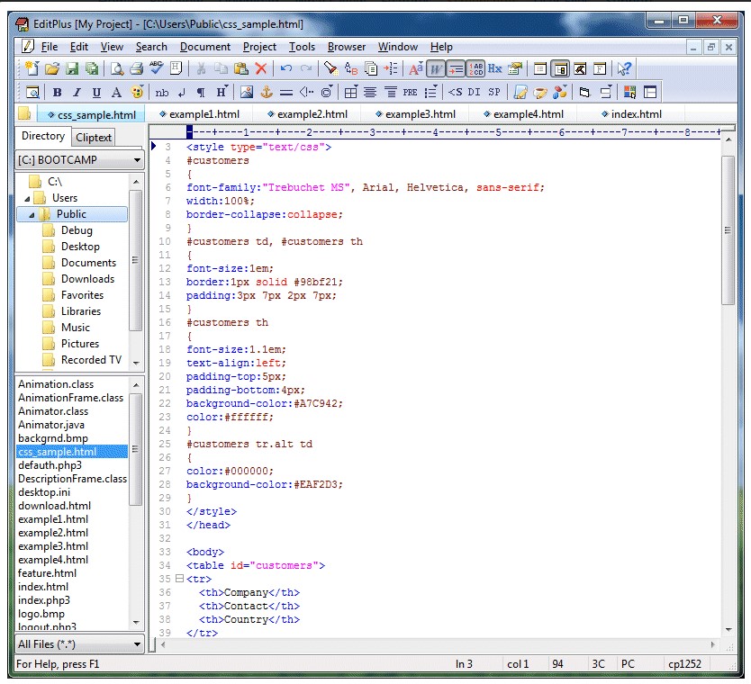Image resolution: width=751 pixels, height=684 pixels.
Task: Click the Find flashlight icon
Action: [x=330, y=68]
